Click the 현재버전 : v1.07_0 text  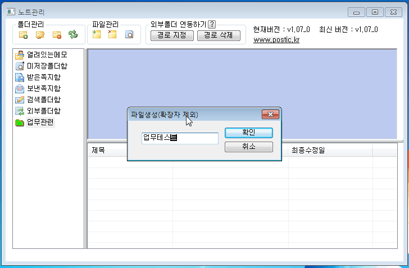(281, 29)
